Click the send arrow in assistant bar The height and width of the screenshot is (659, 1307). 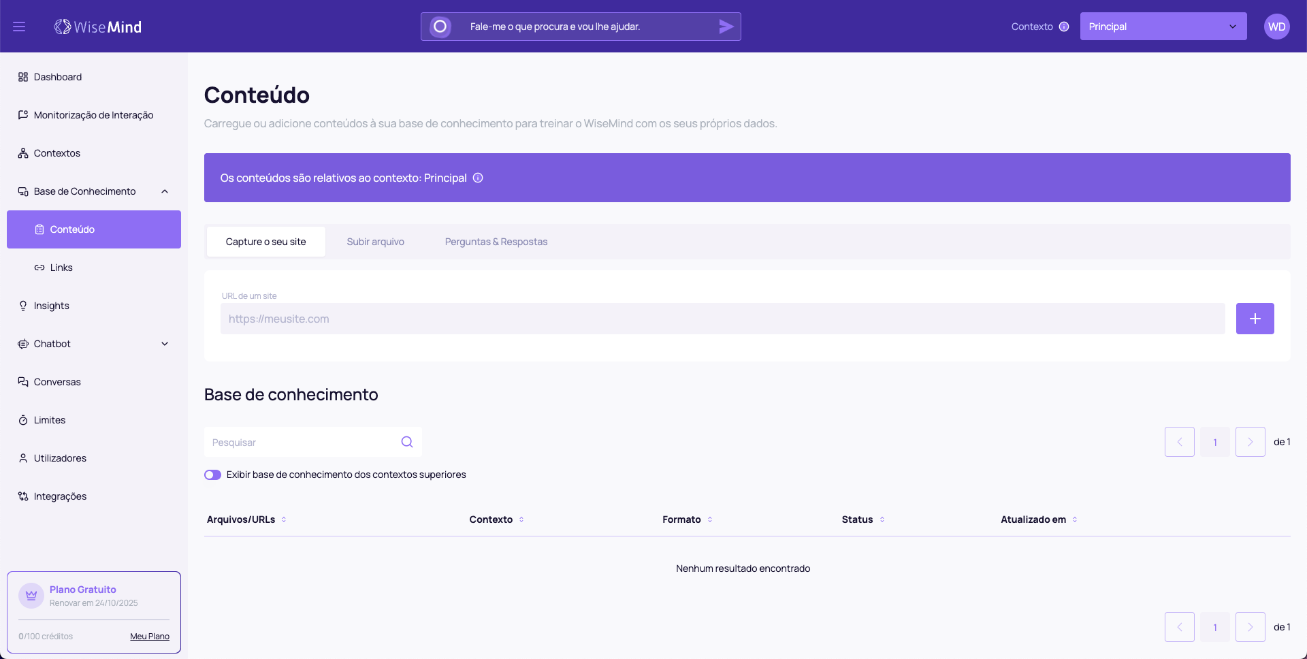[726, 27]
